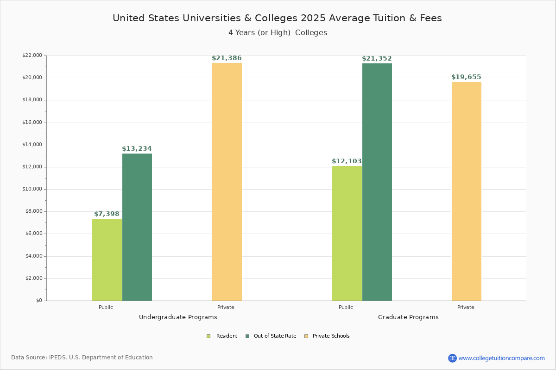Select the $19,655 graduate private bar

(467, 191)
